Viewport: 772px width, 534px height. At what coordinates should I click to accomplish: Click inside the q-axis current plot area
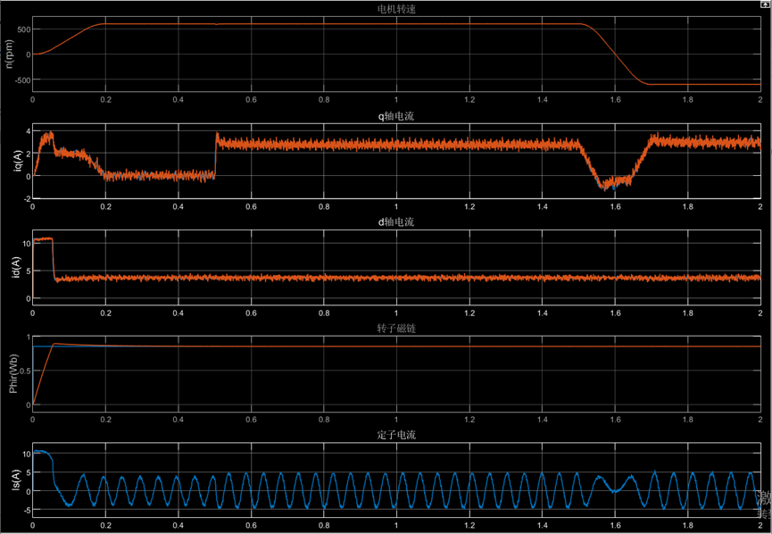tap(396, 161)
